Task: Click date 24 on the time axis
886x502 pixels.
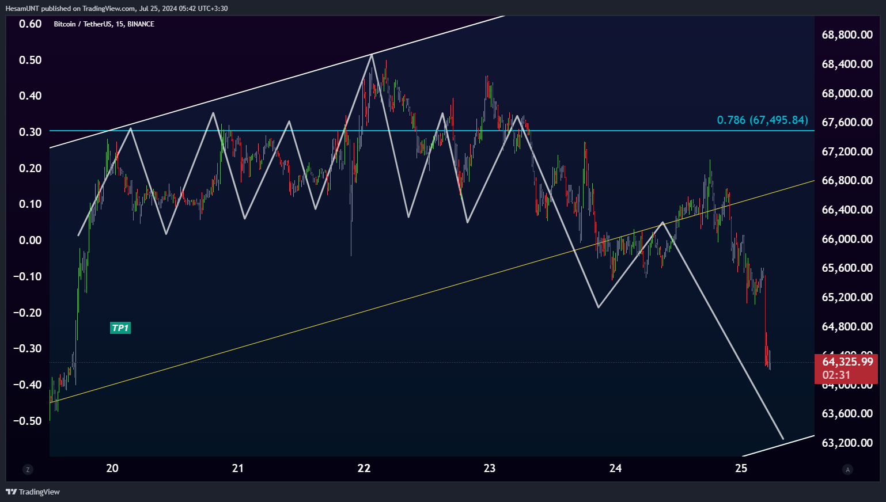Action: [615, 468]
